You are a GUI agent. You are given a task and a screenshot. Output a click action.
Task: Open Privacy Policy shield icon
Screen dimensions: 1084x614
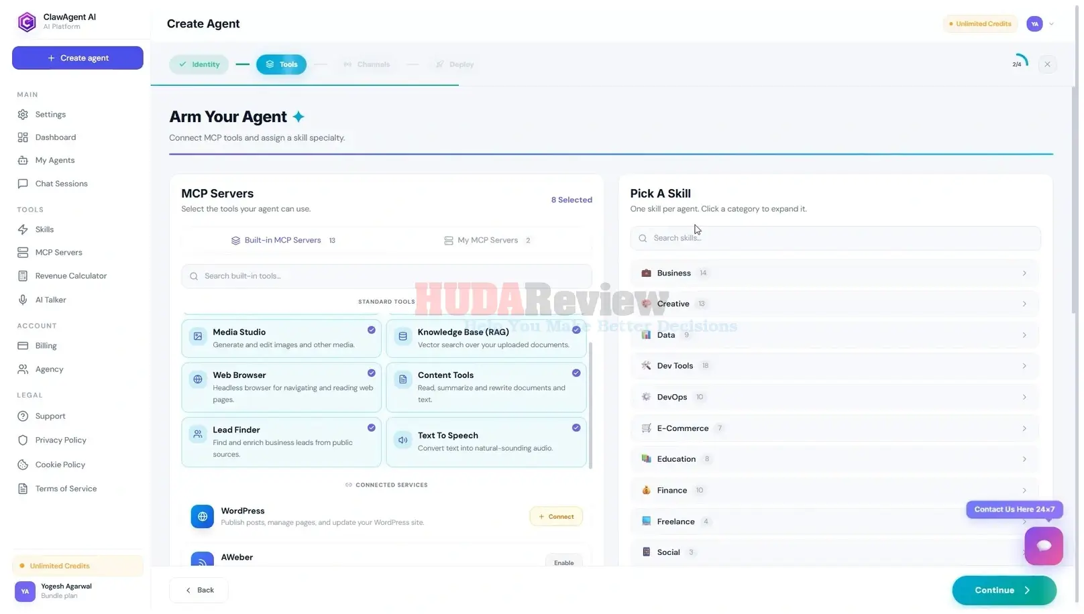pyautogui.click(x=23, y=440)
